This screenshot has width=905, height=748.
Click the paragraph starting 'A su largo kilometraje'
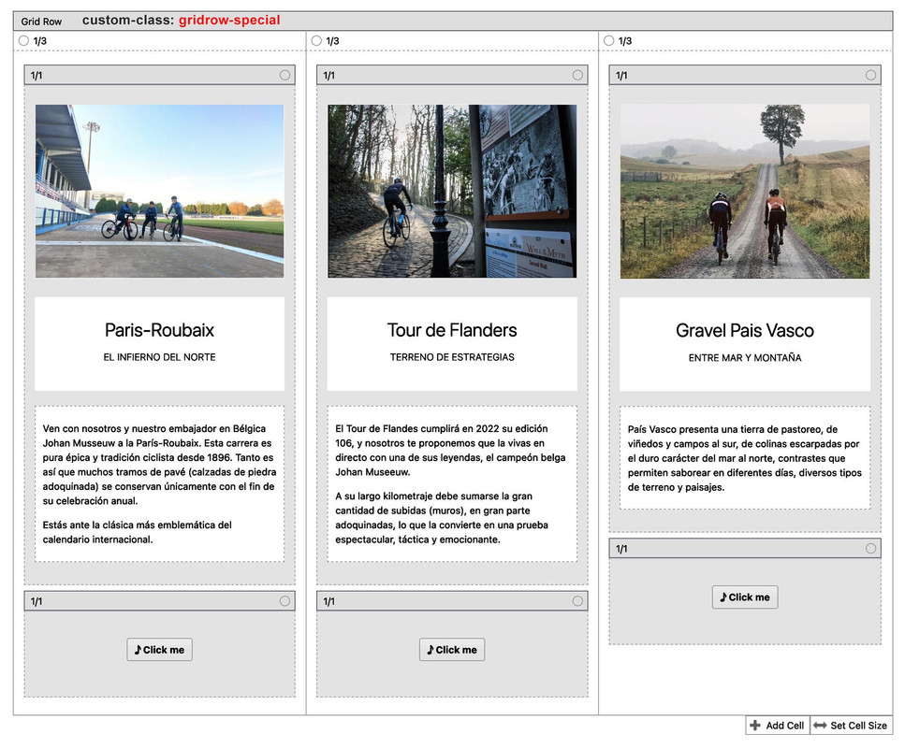click(x=442, y=518)
